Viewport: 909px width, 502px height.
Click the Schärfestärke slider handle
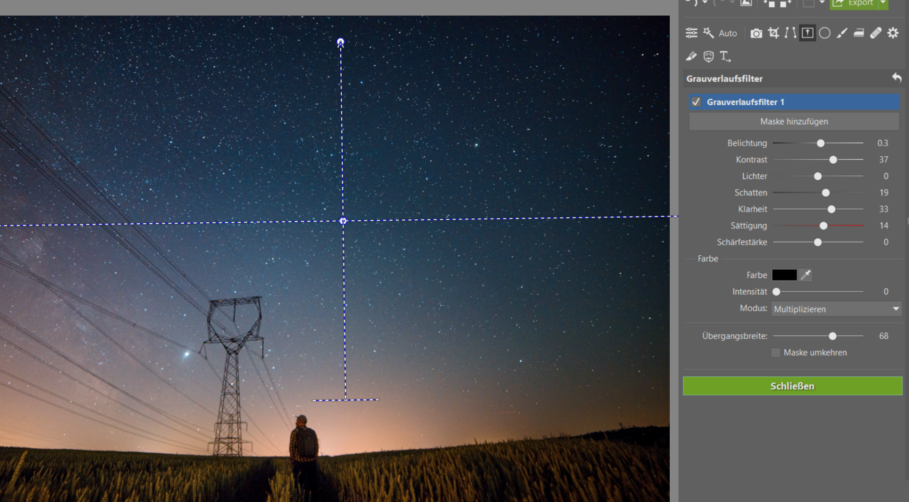pyautogui.click(x=818, y=242)
